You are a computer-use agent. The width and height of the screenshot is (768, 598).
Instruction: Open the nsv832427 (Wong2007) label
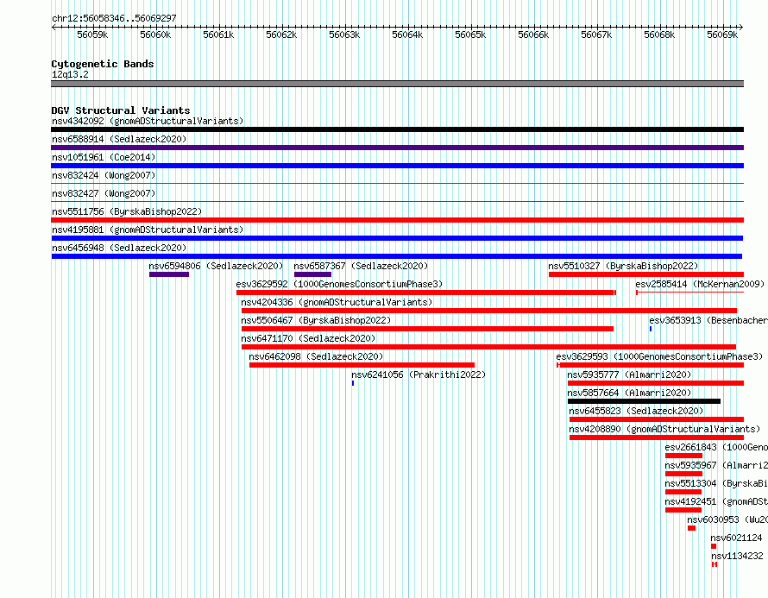[104, 193]
